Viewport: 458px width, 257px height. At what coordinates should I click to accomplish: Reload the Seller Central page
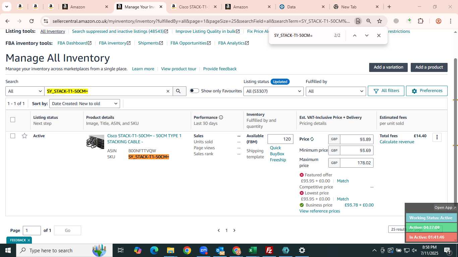pyautogui.click(x=32, y=21)
